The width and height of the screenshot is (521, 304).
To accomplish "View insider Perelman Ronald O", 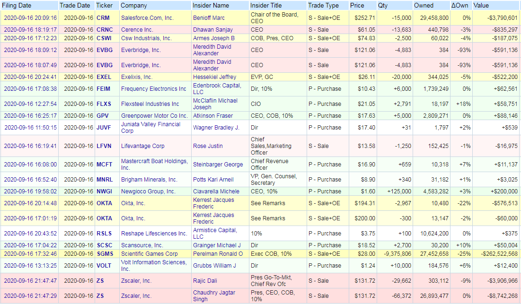I will [218, 254].
